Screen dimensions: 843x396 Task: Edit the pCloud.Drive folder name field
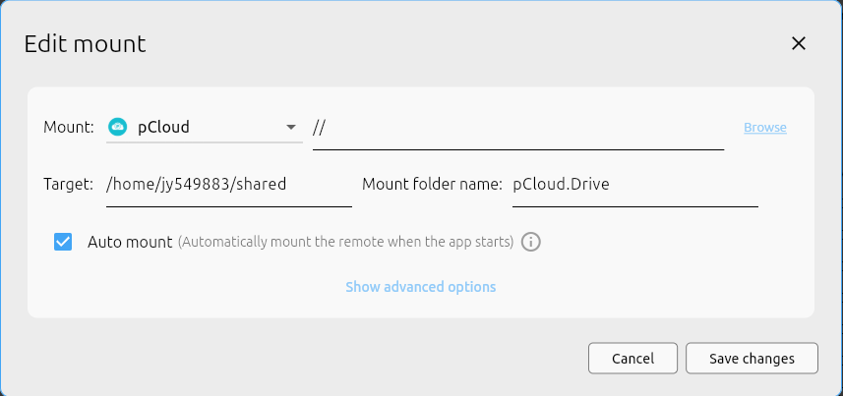point(634,184)
